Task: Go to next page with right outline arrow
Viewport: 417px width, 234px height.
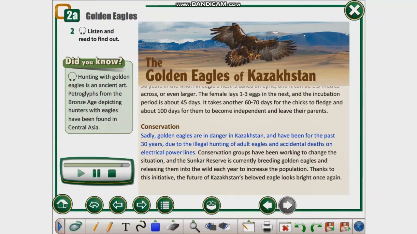Action: coord(141,205)
